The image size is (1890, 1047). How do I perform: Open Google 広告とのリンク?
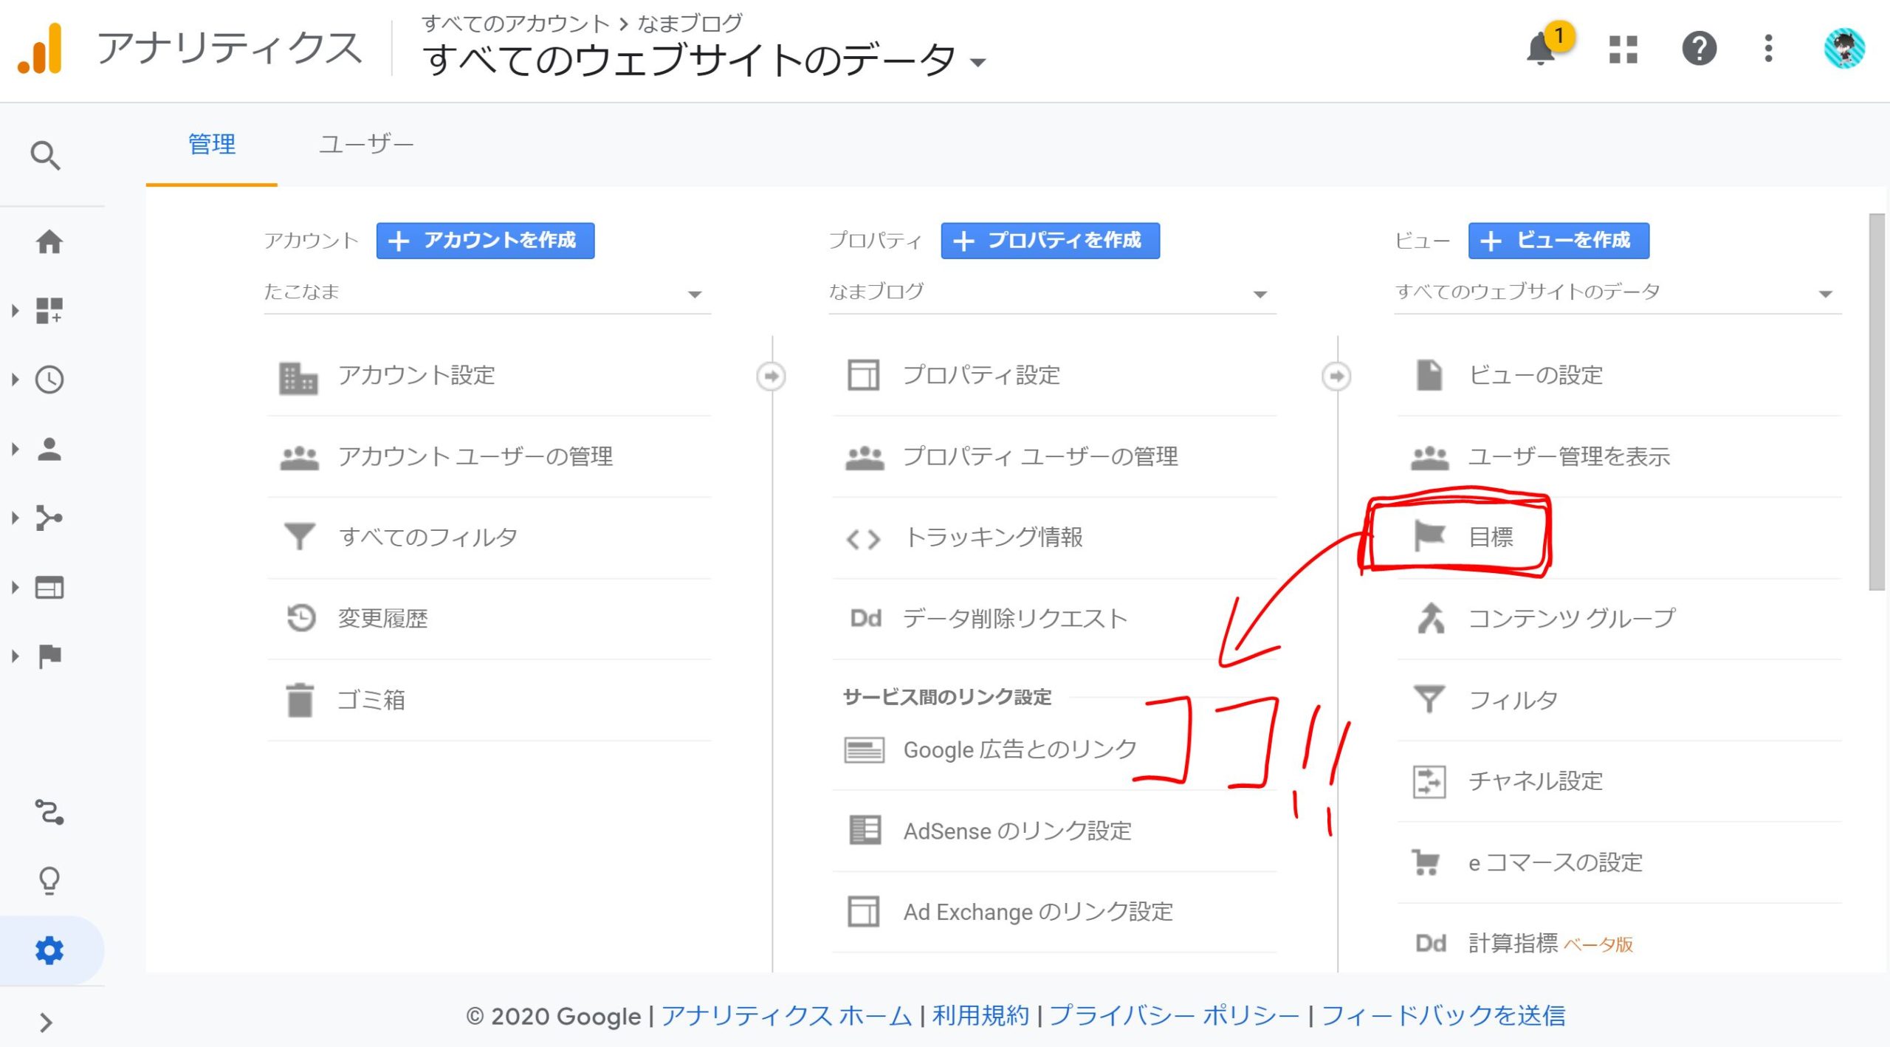(1054, 750)
